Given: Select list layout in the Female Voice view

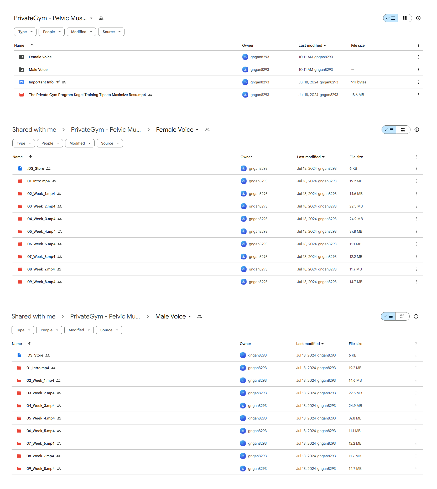Looking at the screenshot, I should click(x=389, y=130).
